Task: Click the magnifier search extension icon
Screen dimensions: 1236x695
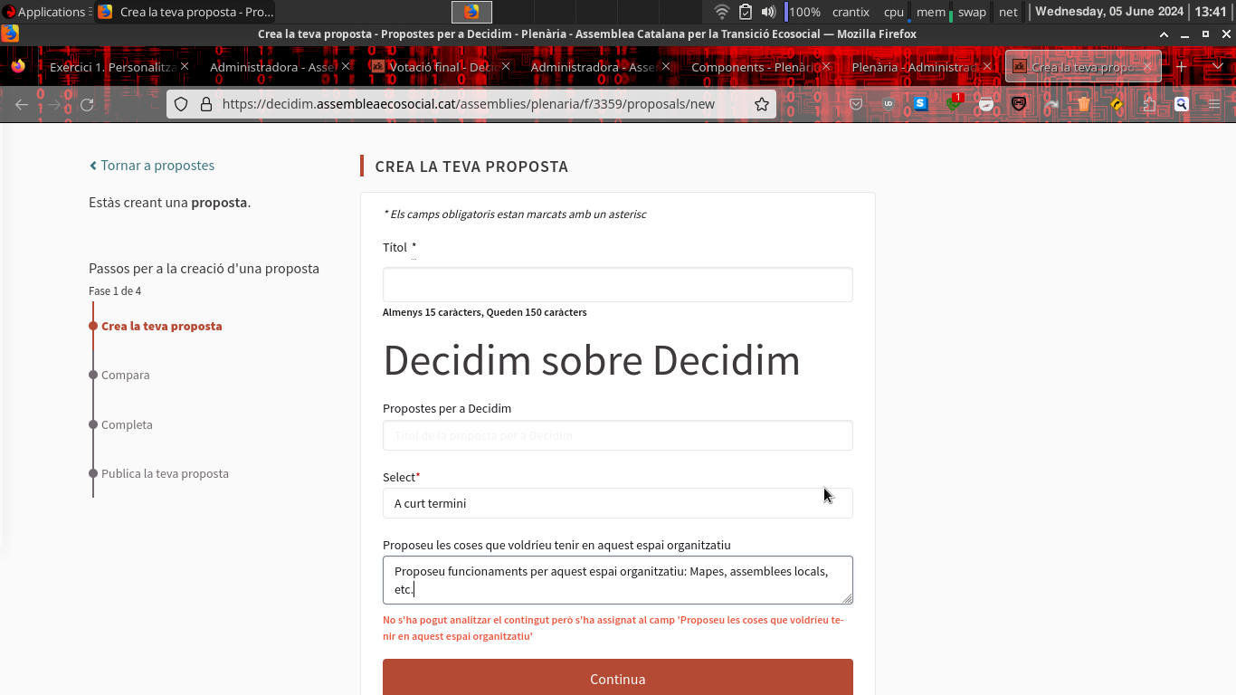Action: [1182, 104]
